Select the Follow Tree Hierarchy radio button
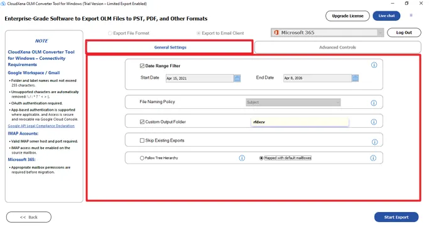Screen dimensions: 429x229 pyautogui.click(x=142, y=158)
